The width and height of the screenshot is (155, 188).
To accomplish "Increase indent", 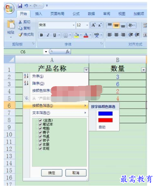I will click(x=137, y=35).
